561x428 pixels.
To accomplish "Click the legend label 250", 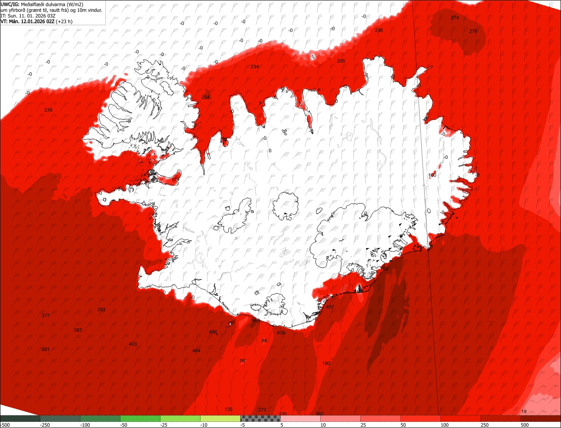I will coord(484,425).
